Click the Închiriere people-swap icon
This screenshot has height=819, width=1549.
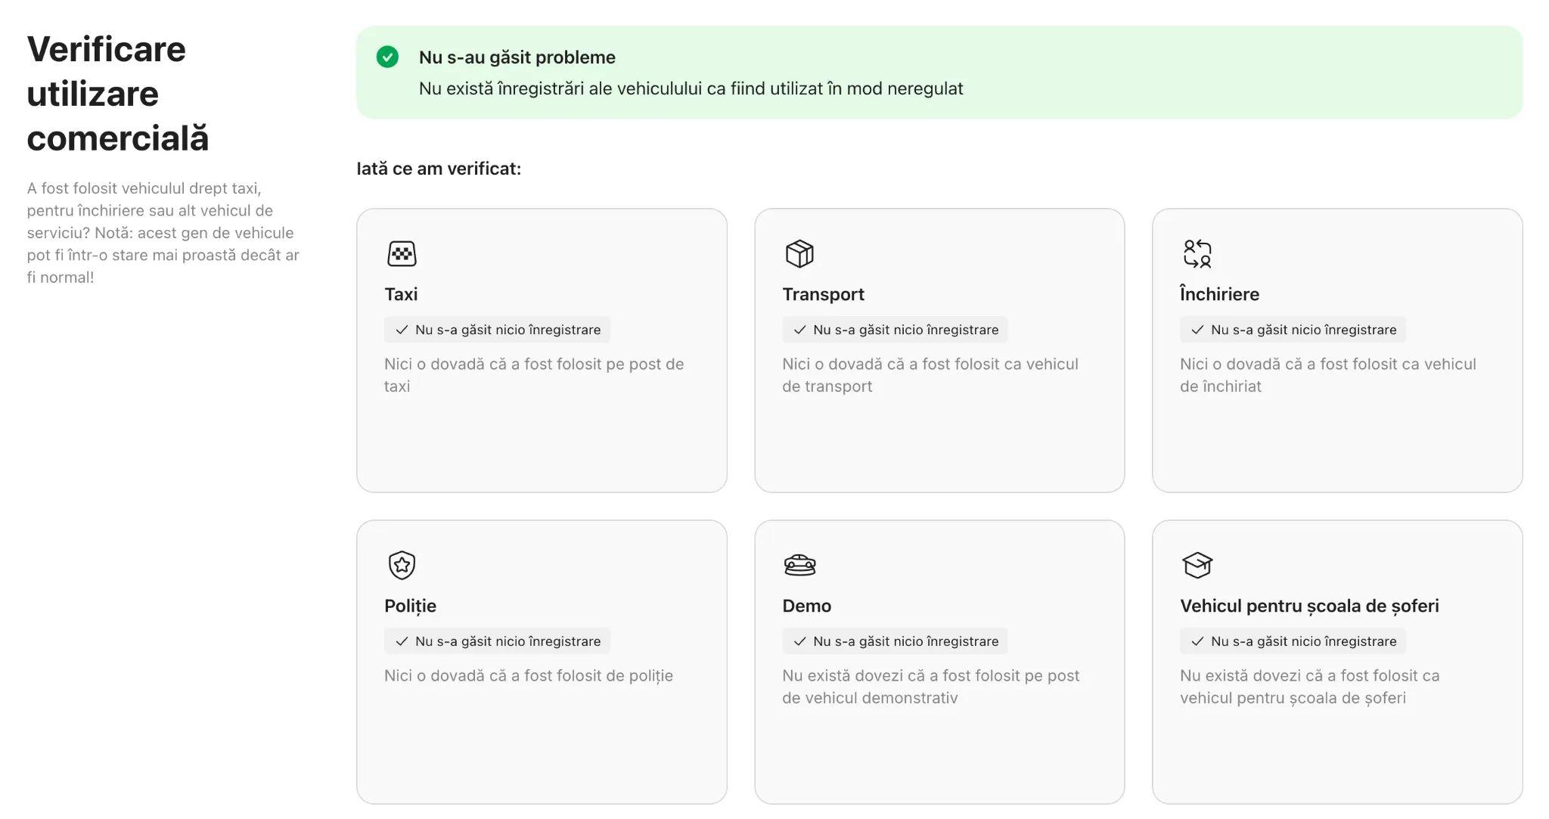tap(1197, 253)
